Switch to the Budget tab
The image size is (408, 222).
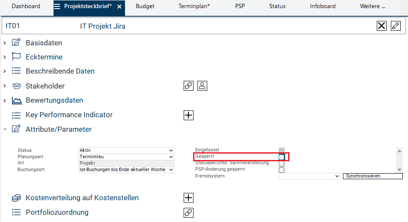tap(145, 6)
